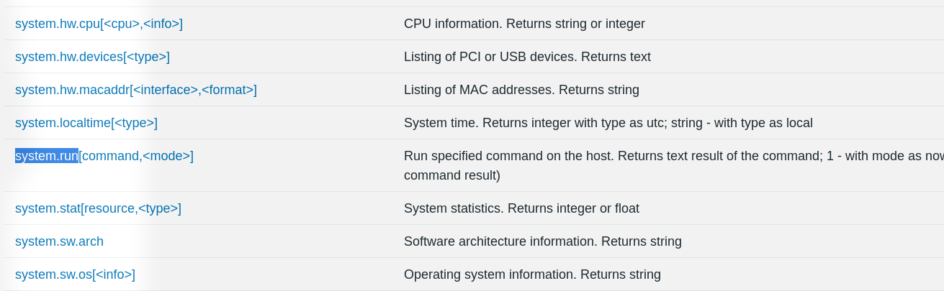This screenshot has height=291, width=944.
Task: Click the Software architecture information description
Action: [x=543, y=241]
